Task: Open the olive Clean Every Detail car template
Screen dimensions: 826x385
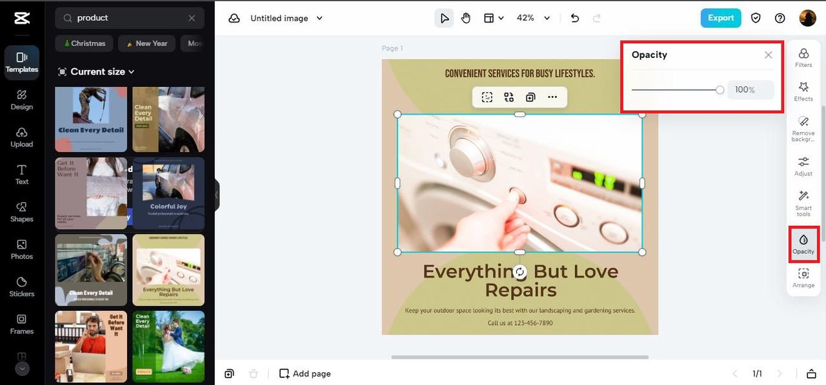Action: pos(168,120)
